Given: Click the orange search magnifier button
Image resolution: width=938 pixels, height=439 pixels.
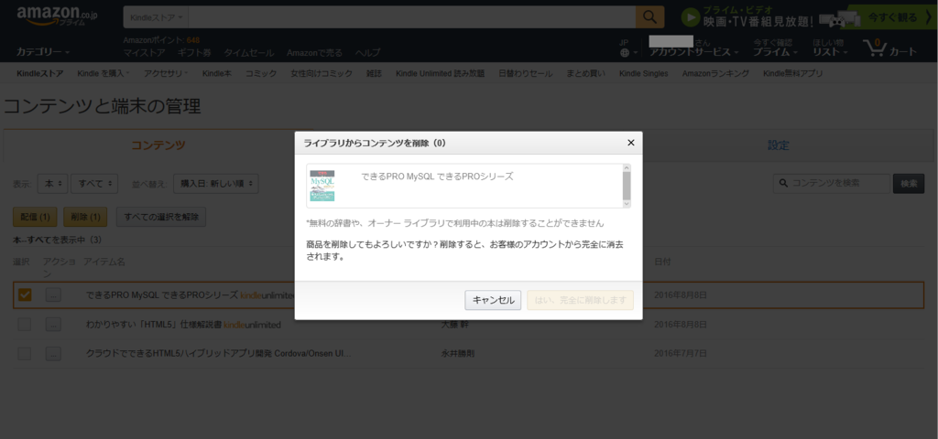Looking at the screenshot, I should pos(649,17).
